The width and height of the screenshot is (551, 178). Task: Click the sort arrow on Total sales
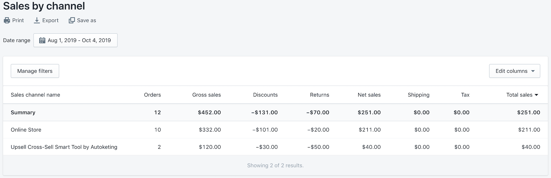pos(537,95)
